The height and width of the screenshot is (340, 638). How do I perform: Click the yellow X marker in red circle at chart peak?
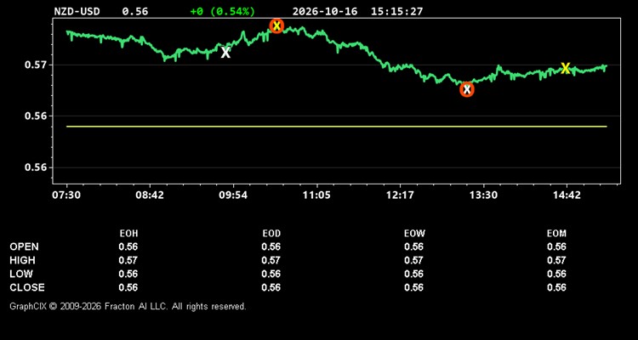(x=276, y=25)
